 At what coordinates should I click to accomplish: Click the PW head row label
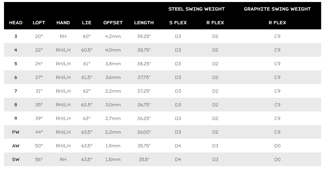coord(16,132)
